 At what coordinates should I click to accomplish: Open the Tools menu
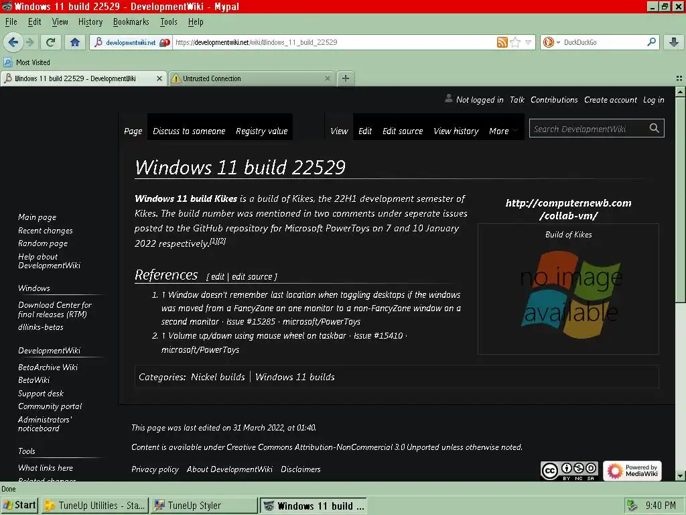[168, 22]
